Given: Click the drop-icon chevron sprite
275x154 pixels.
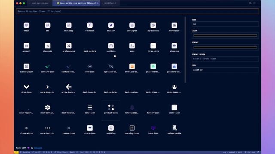Looking at the screenshot, I should pos(27,87).
